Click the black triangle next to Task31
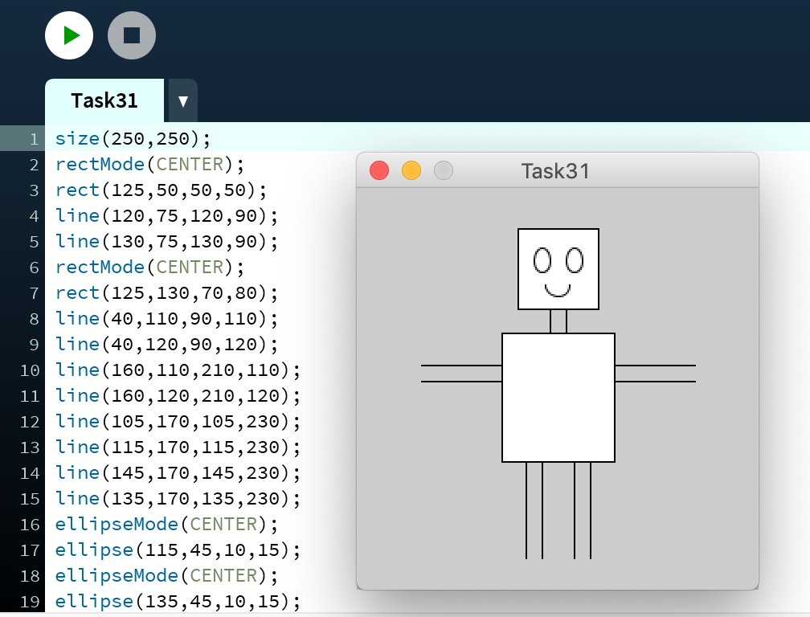This screenshot has width=810, height=617. point(182,100)
